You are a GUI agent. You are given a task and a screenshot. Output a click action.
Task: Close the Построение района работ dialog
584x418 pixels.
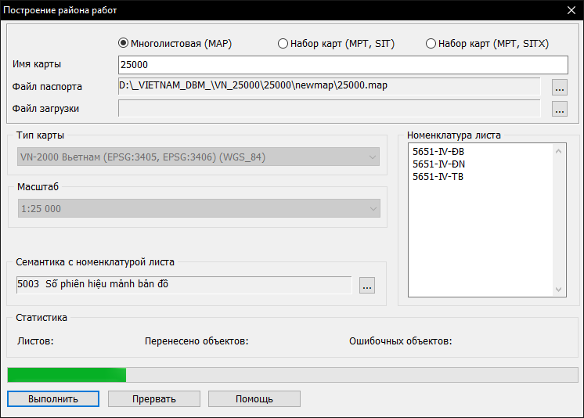[x=570, y=11]
